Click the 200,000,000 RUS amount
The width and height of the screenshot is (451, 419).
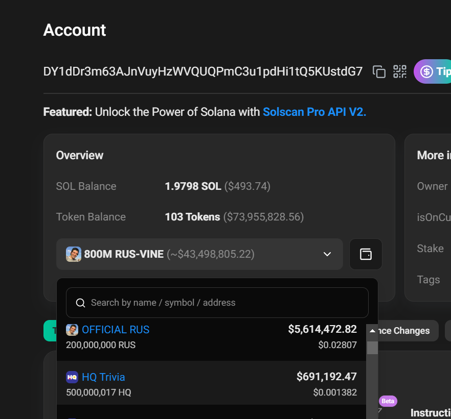coord(101,345)
